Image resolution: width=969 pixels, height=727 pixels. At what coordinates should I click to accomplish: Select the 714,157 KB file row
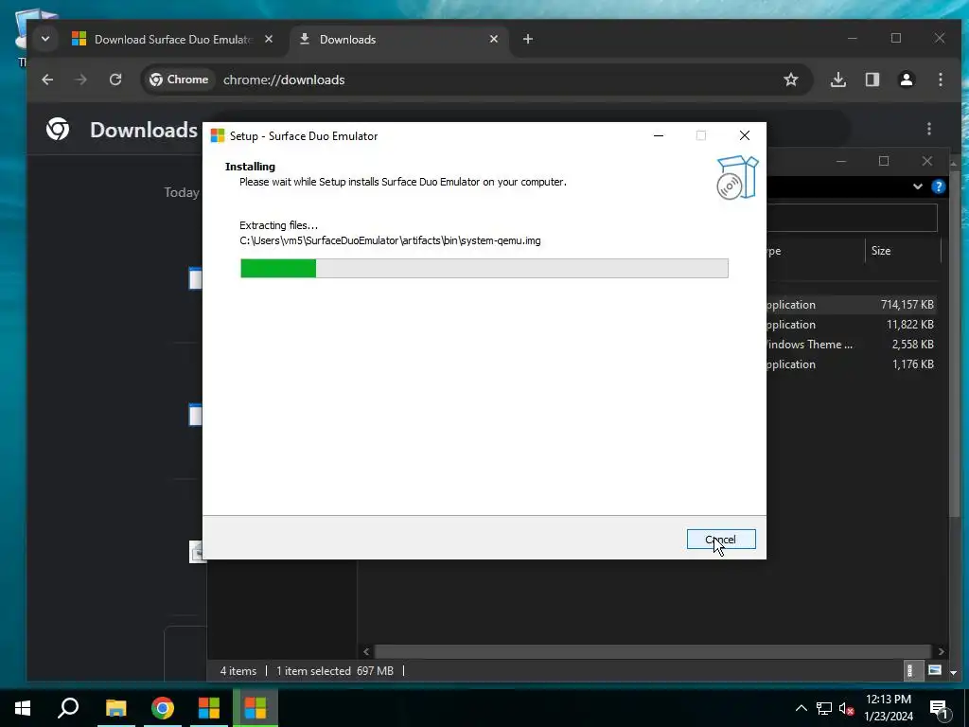(x=851, y=305)
